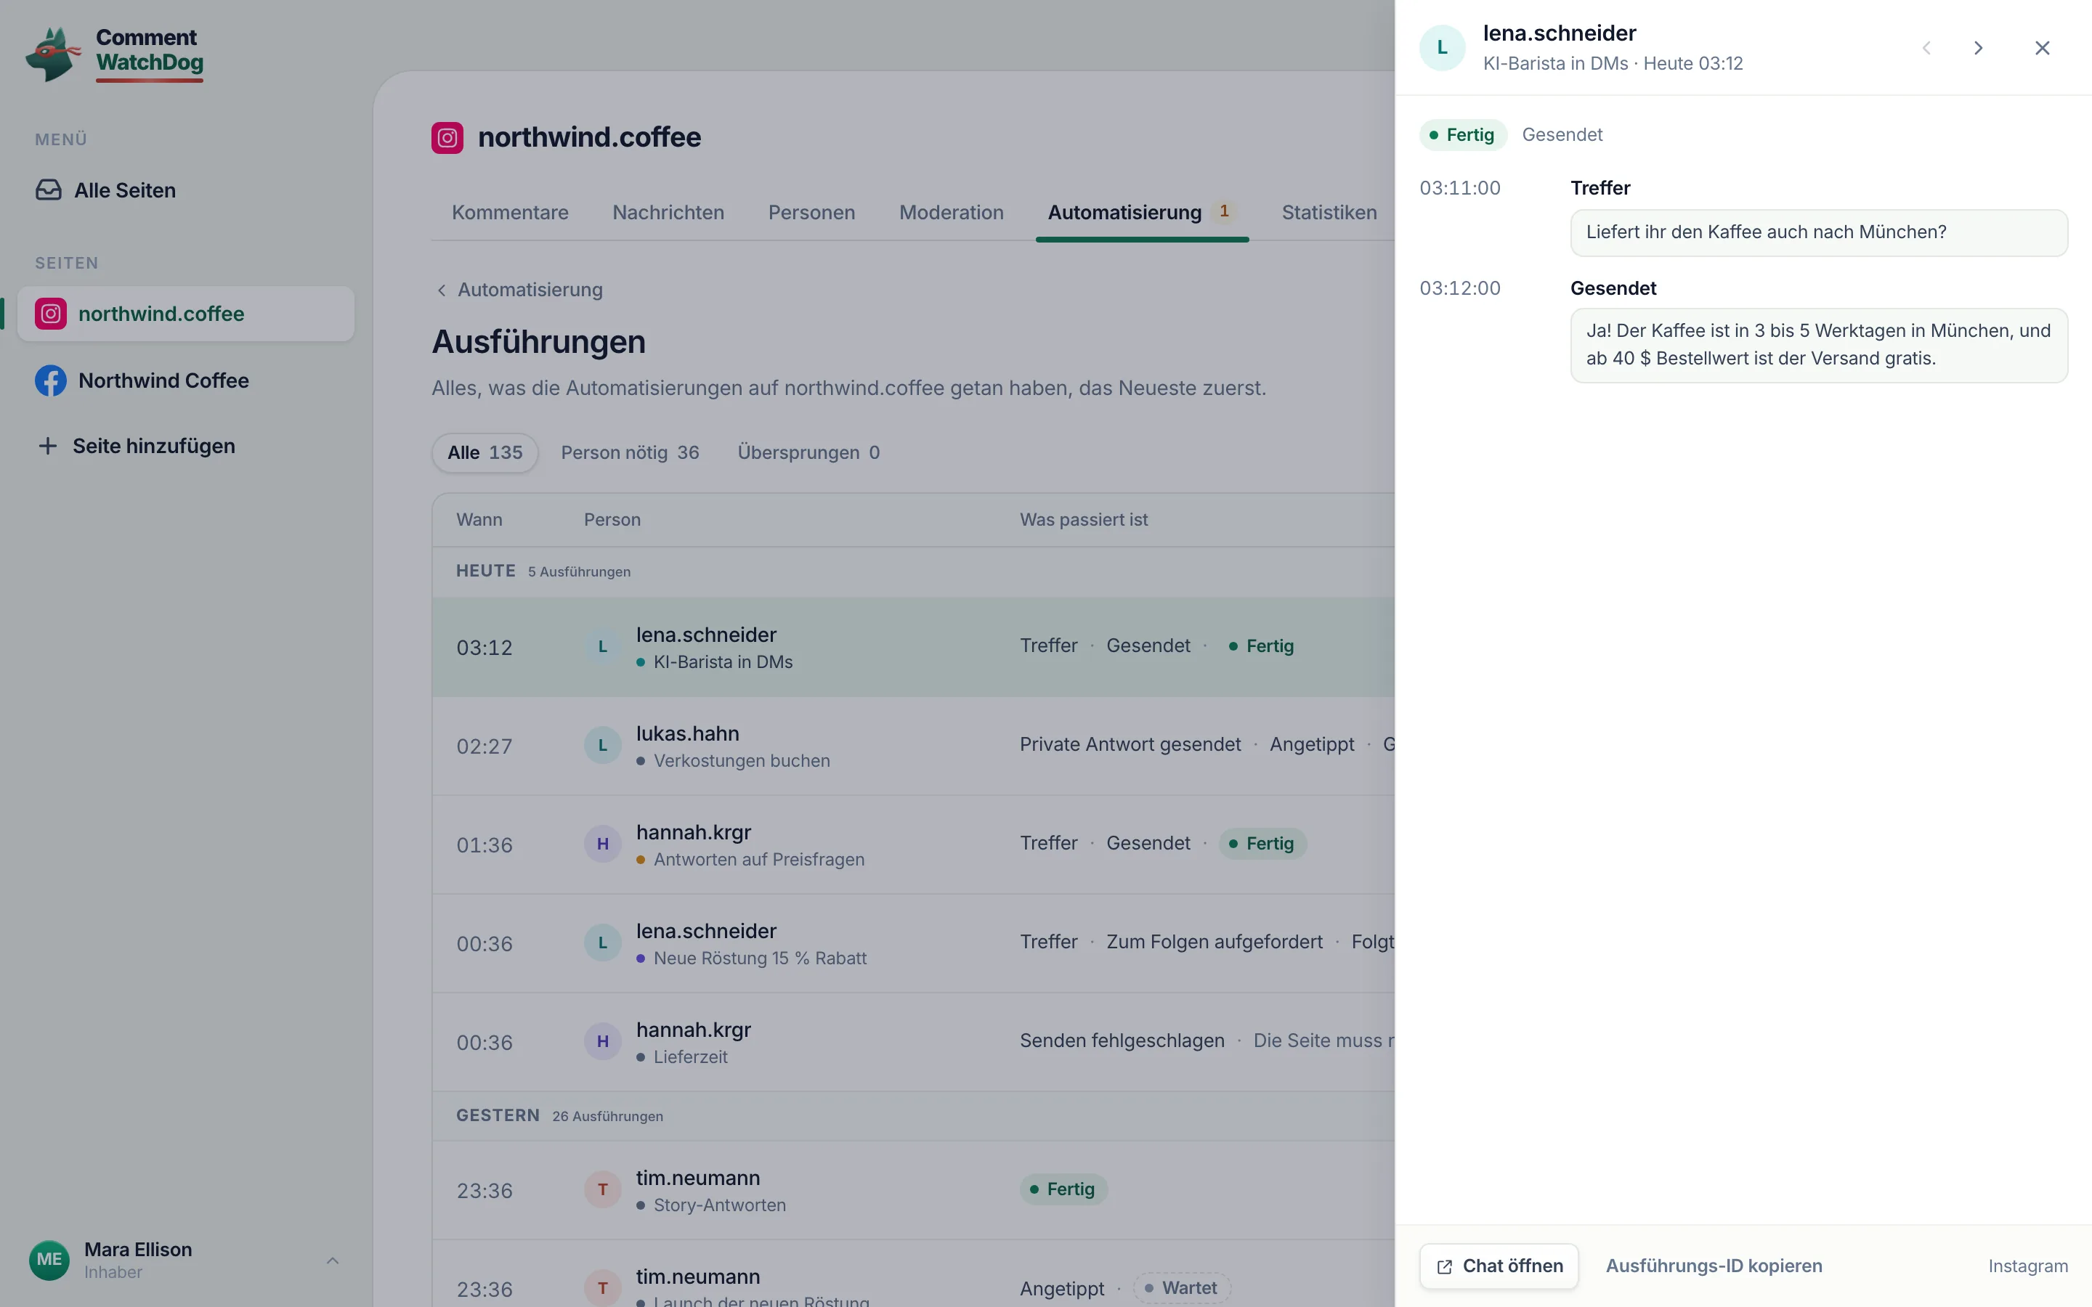Viewport: 2092px width, 1307px height.
Task: Open Alle Seiten inbox in sidebar
Action: point(186,190)
